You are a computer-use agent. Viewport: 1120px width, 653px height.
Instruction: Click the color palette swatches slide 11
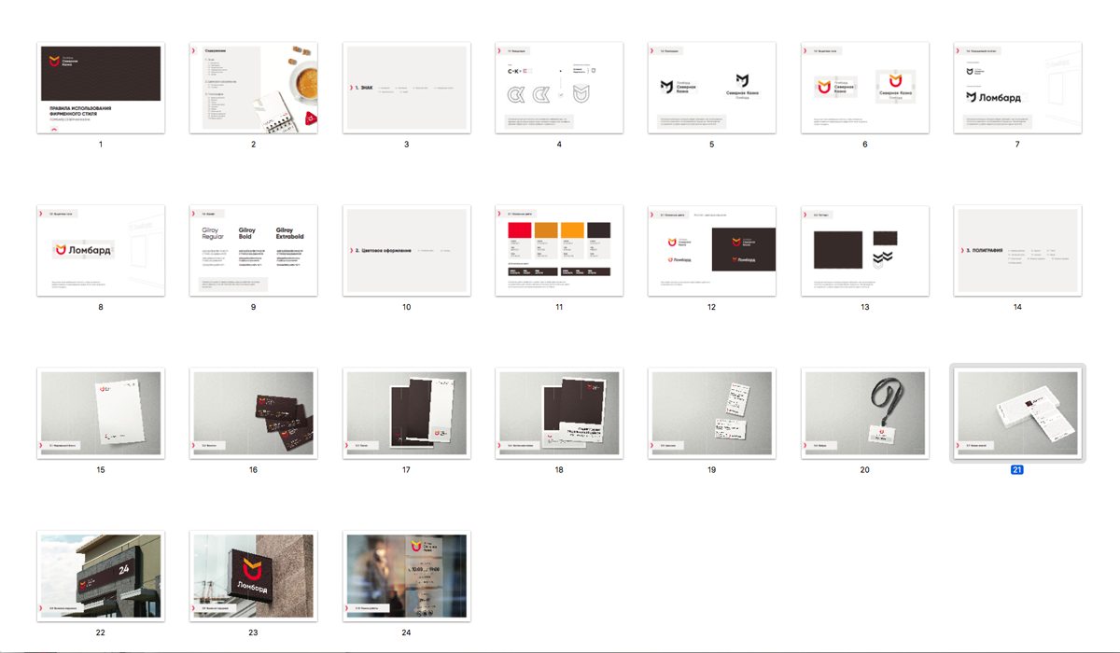(559, 251)
